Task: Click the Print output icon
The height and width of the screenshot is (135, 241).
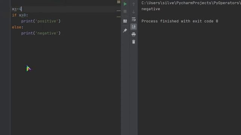Action: (x=134, y=34)
